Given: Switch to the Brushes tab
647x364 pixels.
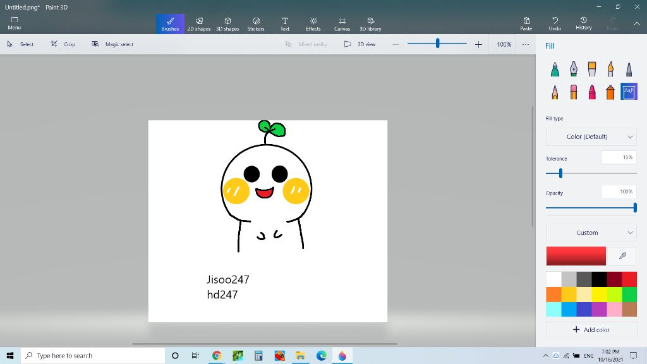Looking at the screenshot, I should pos(170,24).
